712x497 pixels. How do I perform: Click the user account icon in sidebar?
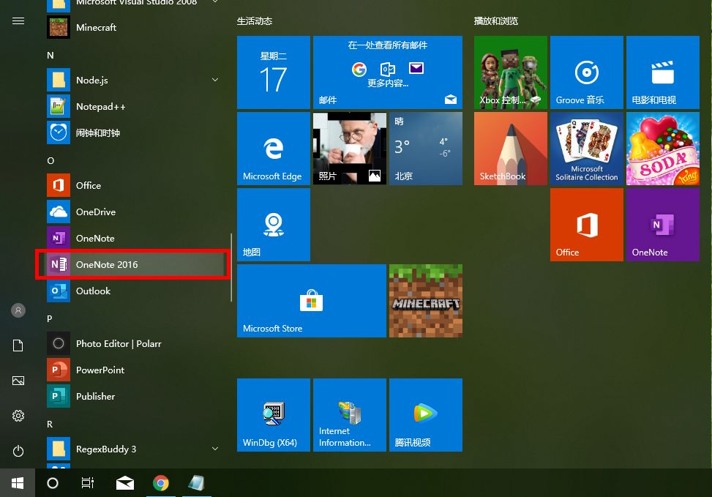point(18,311)
